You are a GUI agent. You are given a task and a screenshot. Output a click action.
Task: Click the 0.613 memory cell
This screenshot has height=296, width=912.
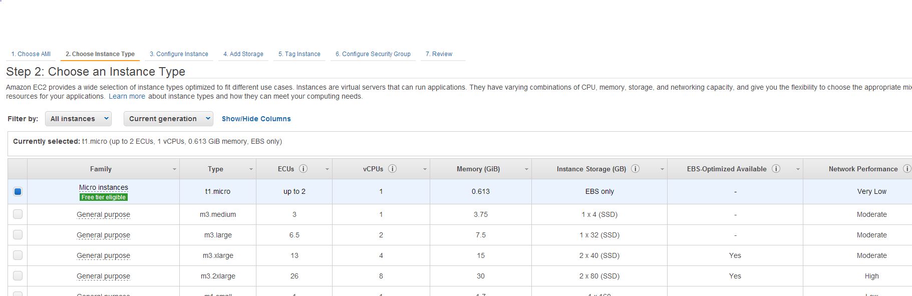click(481, 191)
